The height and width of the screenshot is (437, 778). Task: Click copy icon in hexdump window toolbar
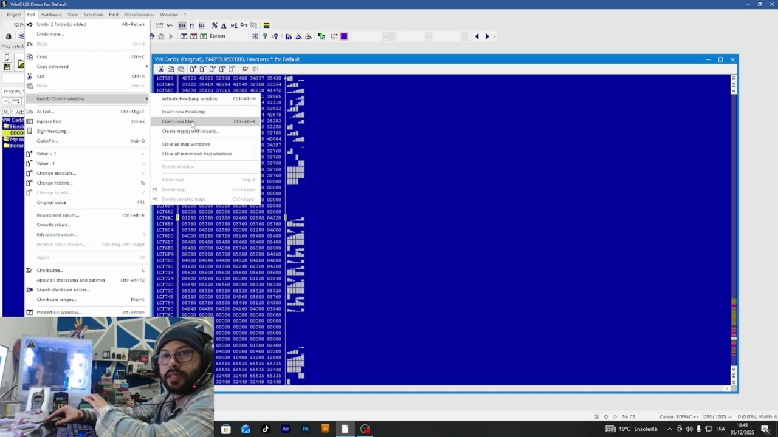[x=171, y=69]
